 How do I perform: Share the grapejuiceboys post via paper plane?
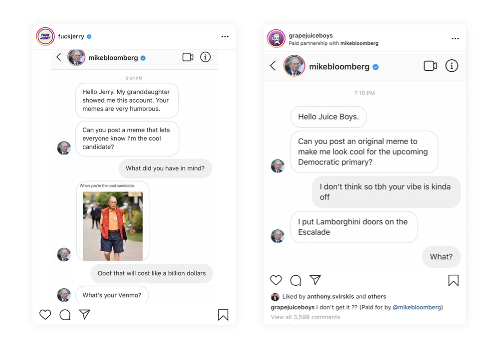[x=315, y=280]
